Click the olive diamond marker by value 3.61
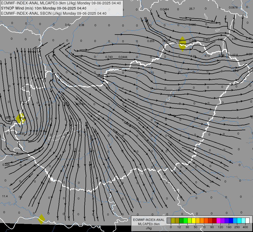253x232 pixels. 182,44
